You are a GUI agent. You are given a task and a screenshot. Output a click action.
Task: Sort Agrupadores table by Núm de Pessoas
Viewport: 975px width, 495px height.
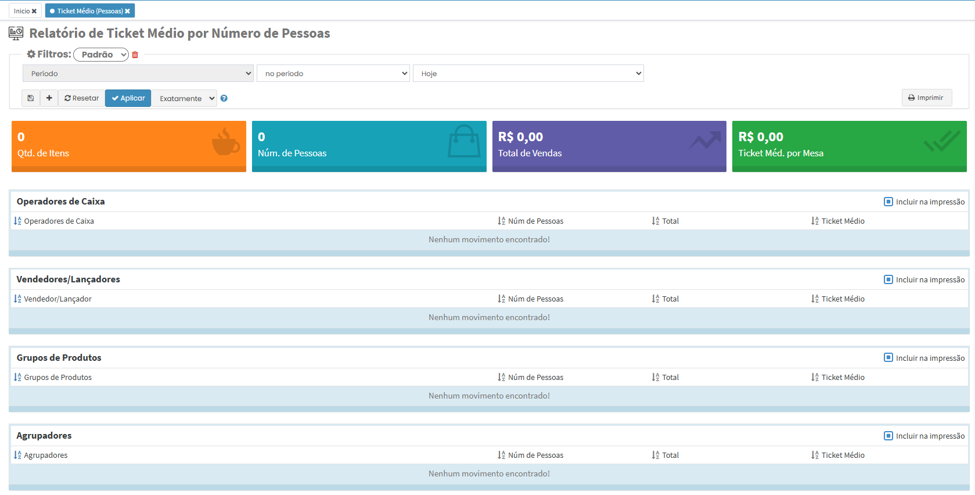click(x=502, y=455)
